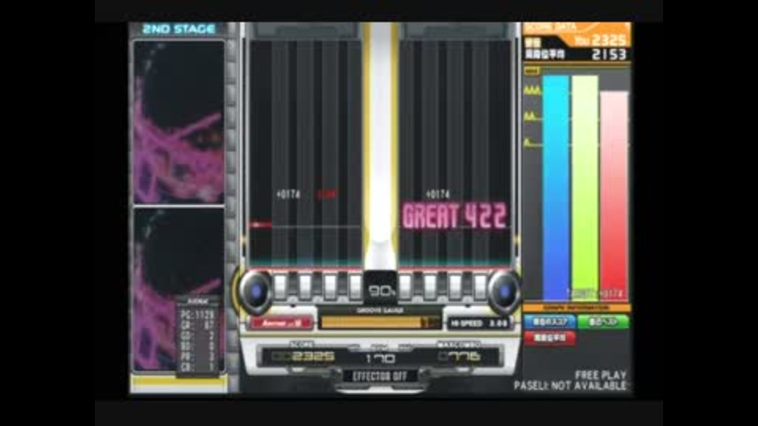The width and height of the screenshot is (758, 426).
Task: Click the A rank marker on the graph
Action: [x=529, y=143]
